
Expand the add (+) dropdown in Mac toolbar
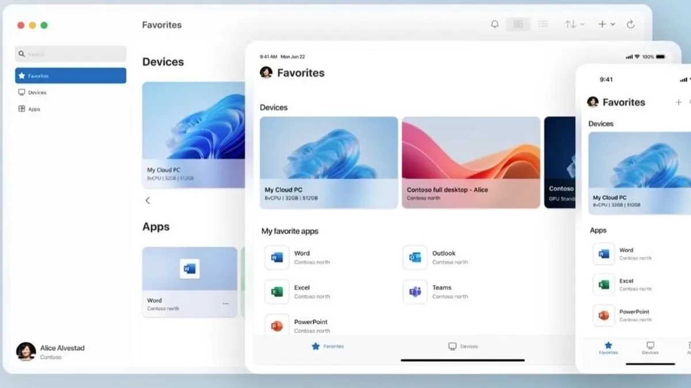tap(606, 24)
